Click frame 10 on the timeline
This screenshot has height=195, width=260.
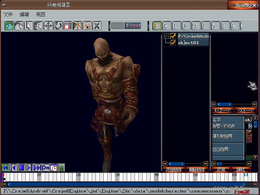(x=39, y=177)
